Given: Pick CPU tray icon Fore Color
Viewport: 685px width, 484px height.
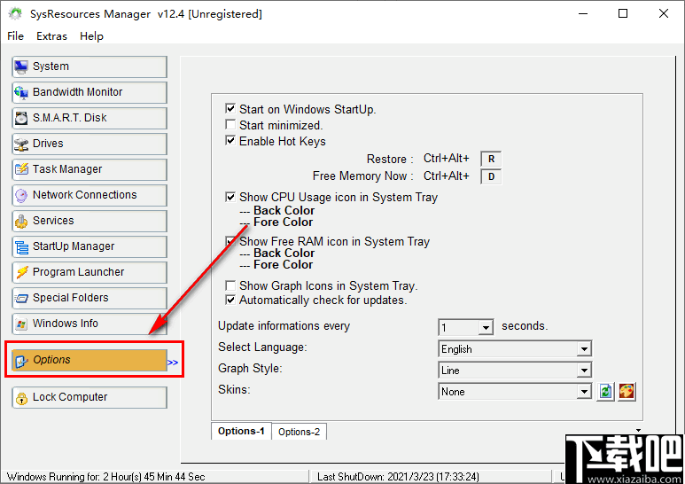Looking at the screenshot, I should pyautogui.click(x=283, y=222).
